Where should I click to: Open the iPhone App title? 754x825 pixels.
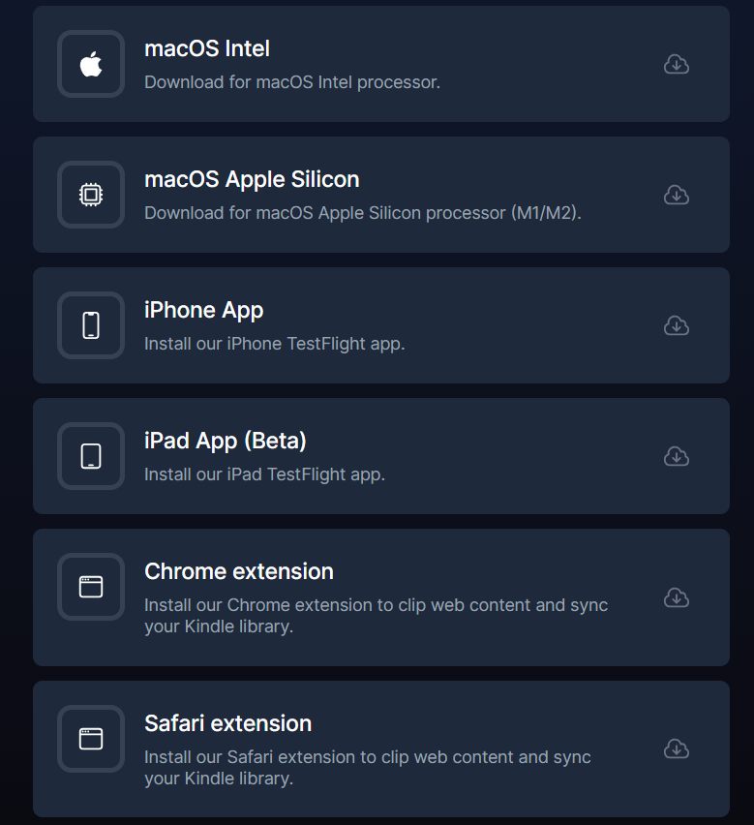pos(203,310)
